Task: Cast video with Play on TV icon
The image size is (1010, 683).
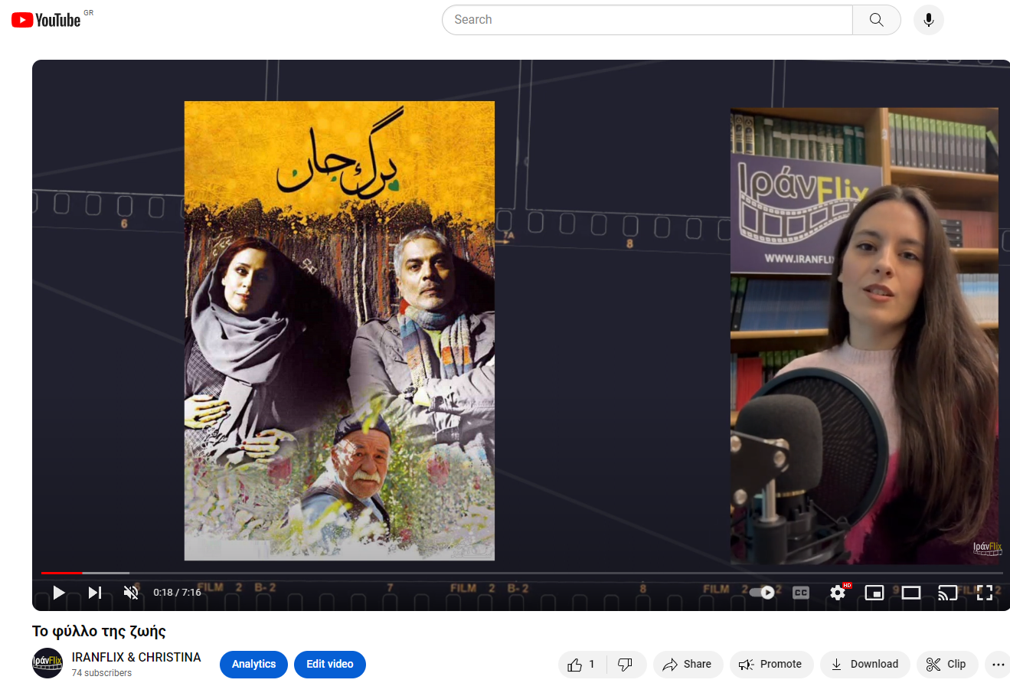Action: [948, 592]
